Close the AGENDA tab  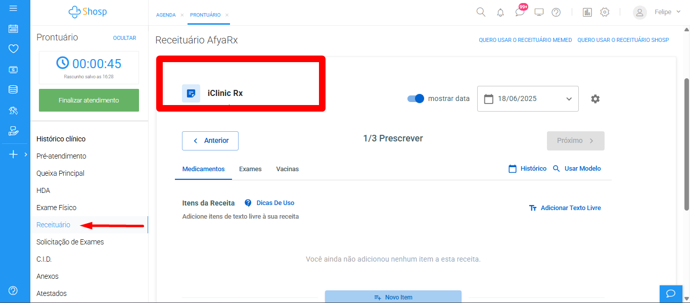[x=182, y=15]
